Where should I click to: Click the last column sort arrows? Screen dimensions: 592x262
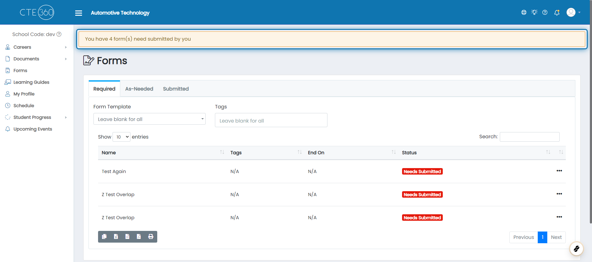pos(561,152)
